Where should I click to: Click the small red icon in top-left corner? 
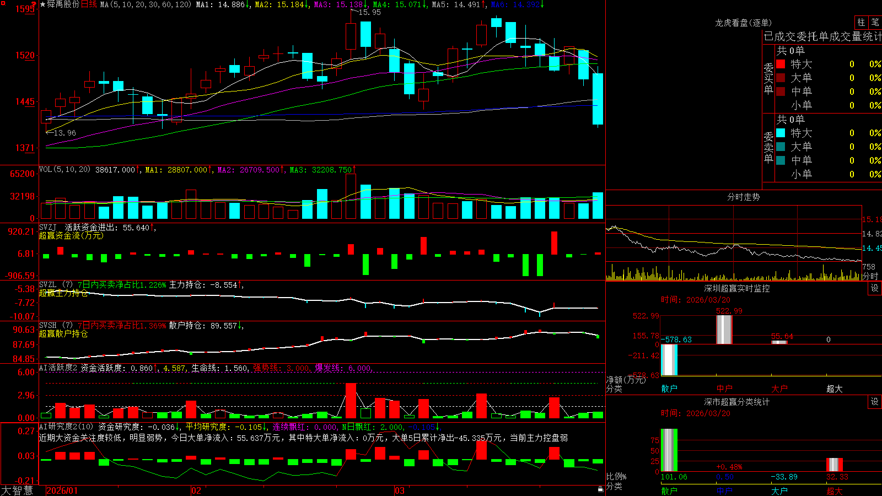click(x=2, y=2)
